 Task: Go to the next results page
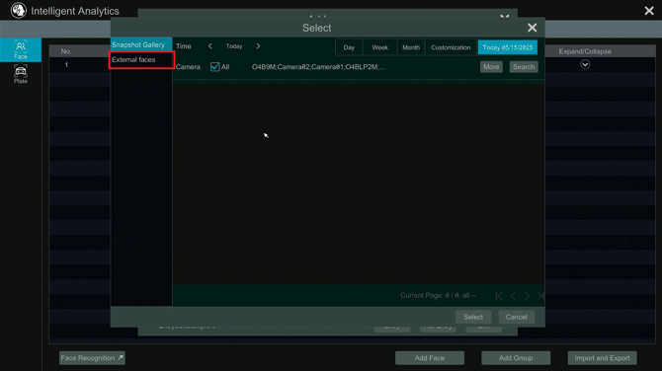527,296
